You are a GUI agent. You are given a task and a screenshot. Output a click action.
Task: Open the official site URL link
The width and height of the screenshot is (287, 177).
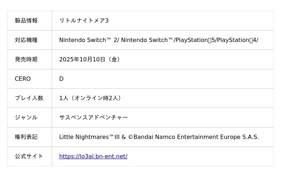(x=93, y=156)
